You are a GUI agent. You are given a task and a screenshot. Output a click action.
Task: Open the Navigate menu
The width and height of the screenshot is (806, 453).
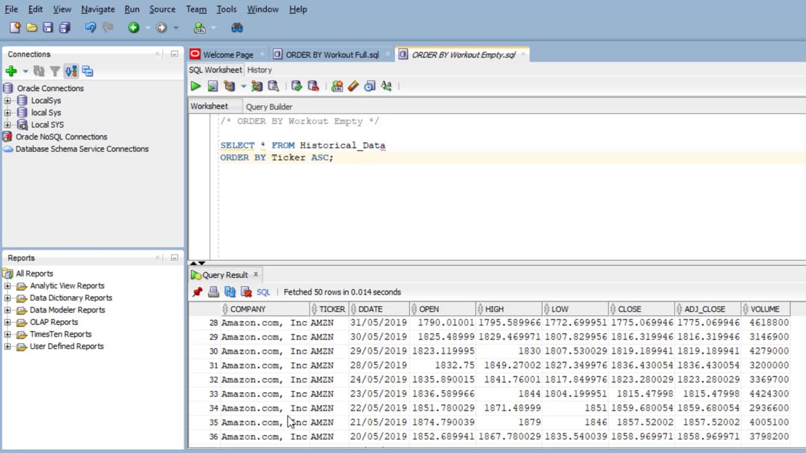(98, 9)
